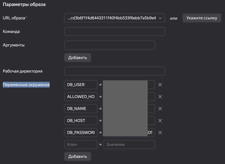Focus the Рабочая директория input field
The image size is (225, 164).
(115, 71)
